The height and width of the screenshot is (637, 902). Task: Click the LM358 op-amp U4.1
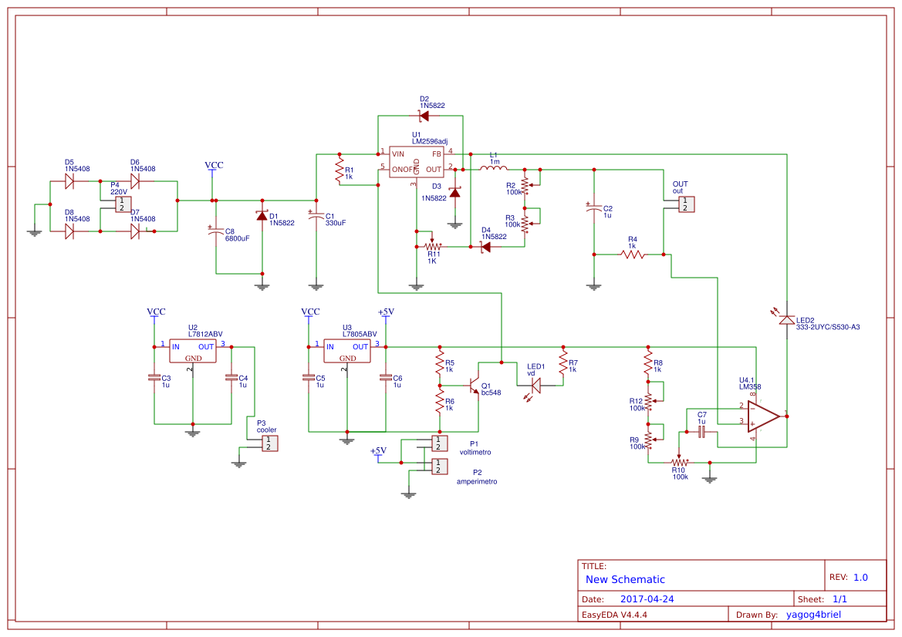click(x=760, y=415)
